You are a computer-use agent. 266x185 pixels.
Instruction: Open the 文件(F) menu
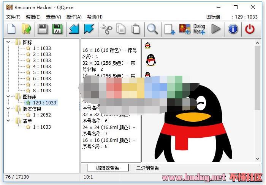(13, 17)
